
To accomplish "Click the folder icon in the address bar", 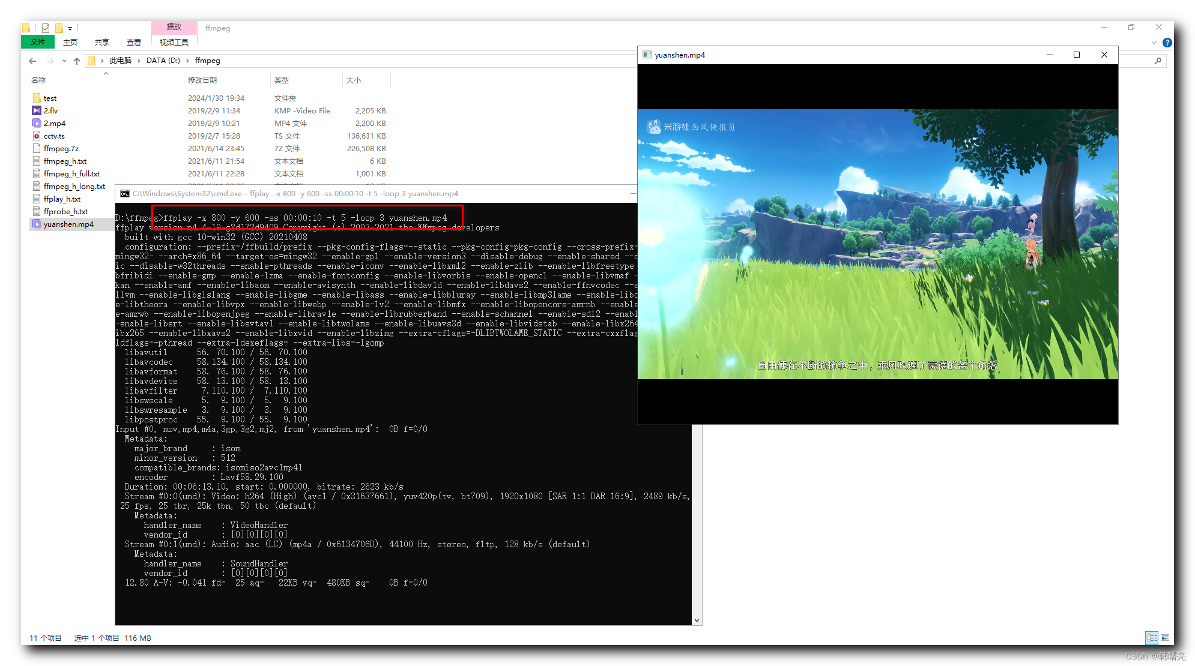I will (x=92, y=61).
